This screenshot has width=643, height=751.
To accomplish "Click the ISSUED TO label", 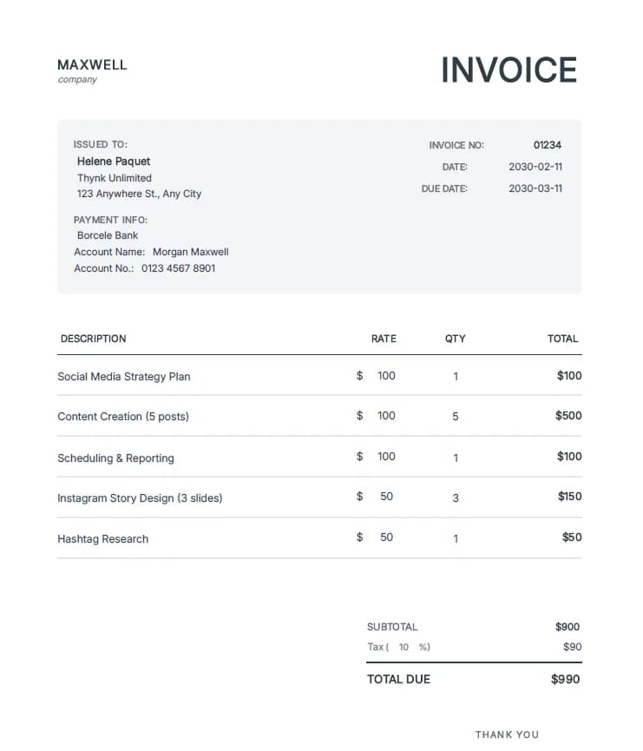I will (x=100, y=144).
